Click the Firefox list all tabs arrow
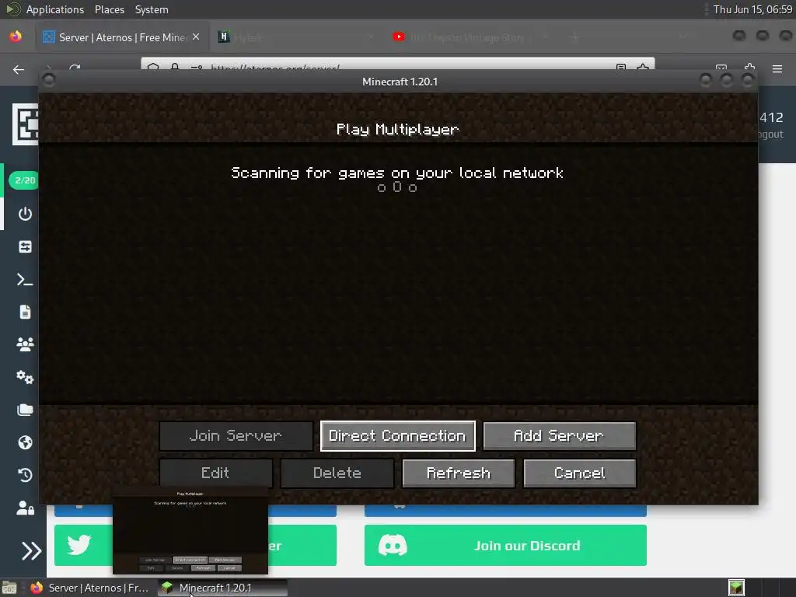796x597 pixels. point(684,37)
